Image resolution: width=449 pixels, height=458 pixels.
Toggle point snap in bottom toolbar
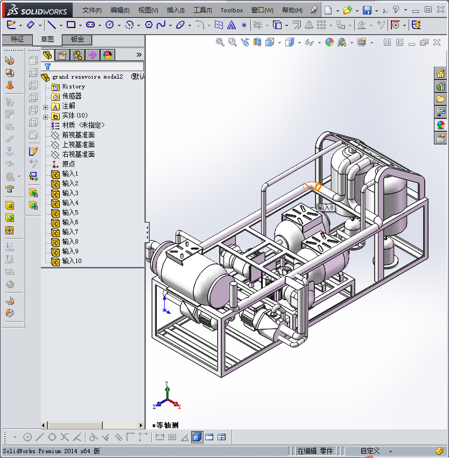(15, 438)
